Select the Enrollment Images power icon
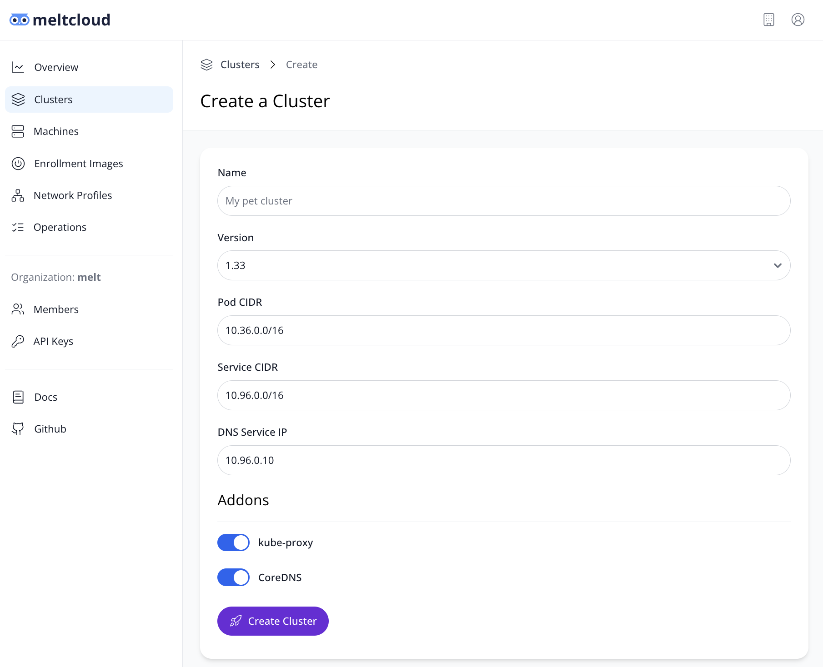823x667 pixels. [x=18, y=163]
